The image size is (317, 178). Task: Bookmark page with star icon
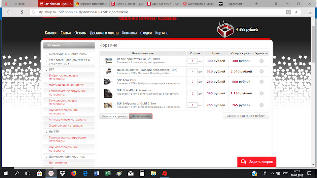(x=296, y=12)
